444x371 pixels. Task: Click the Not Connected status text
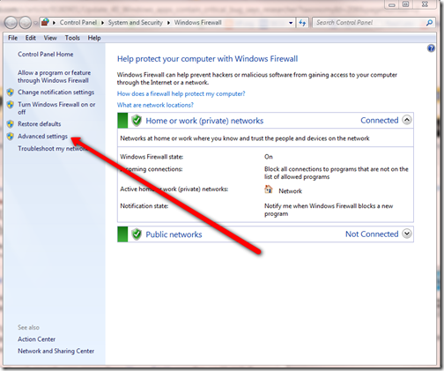(x=372, y=234)
